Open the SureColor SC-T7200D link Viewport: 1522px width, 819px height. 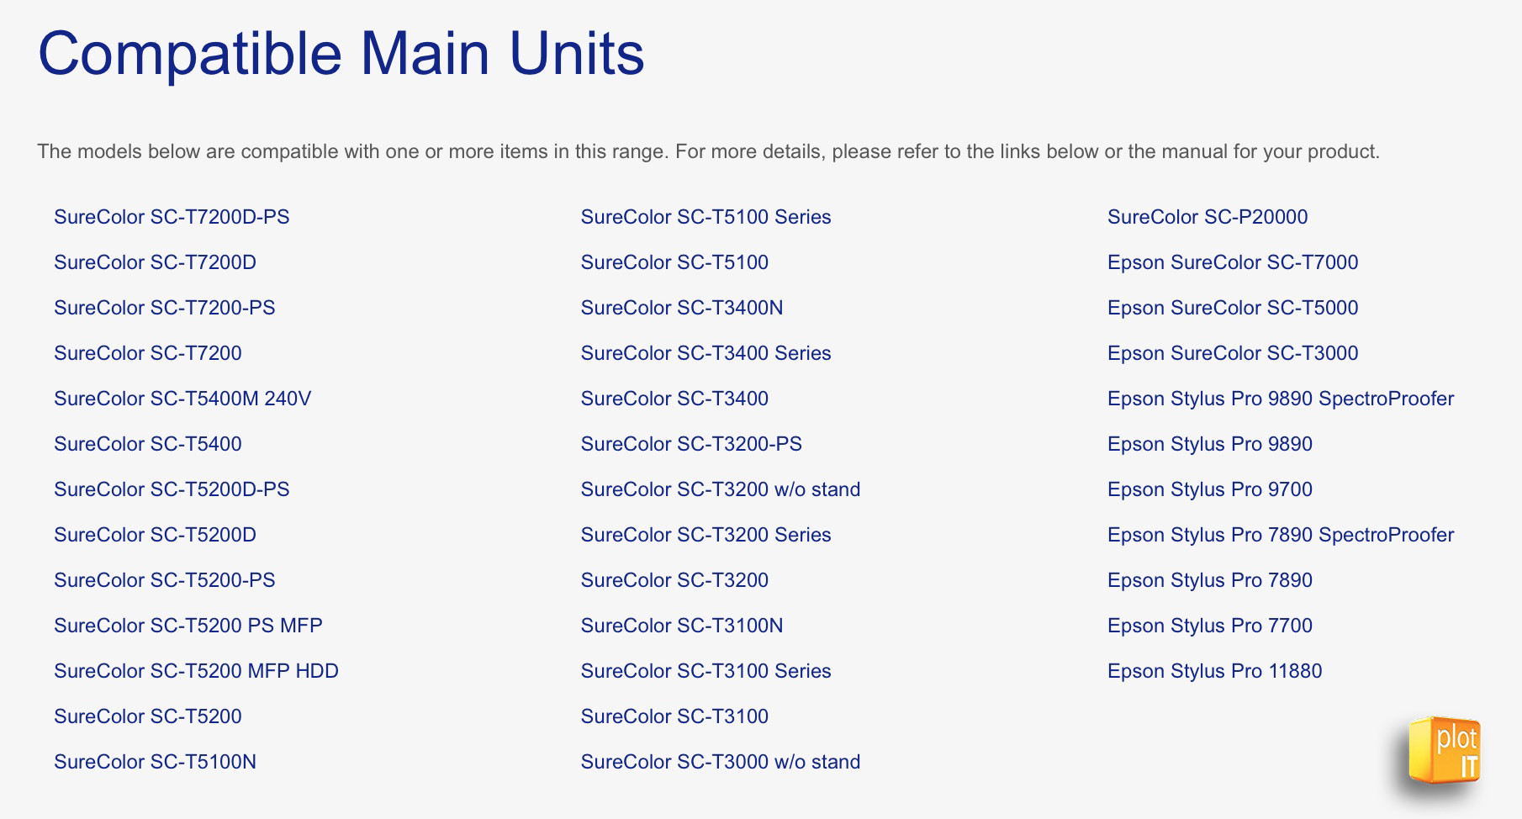[x=155, y=262]
